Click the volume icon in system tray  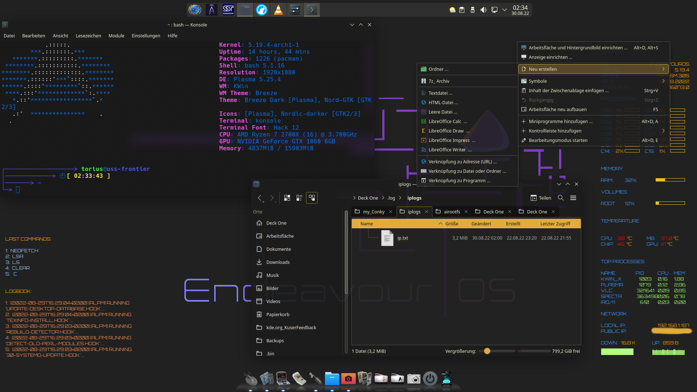[483, 10]
